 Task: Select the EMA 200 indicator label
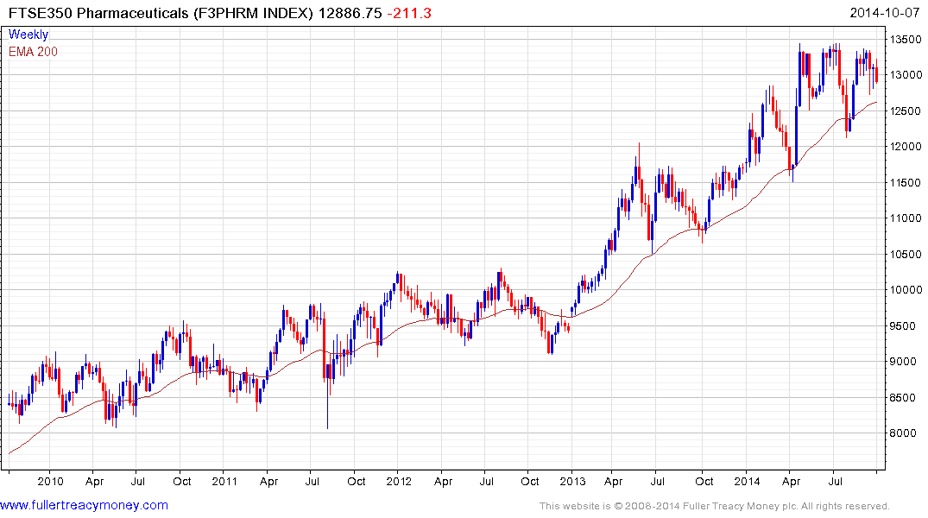tap(33, 52)
